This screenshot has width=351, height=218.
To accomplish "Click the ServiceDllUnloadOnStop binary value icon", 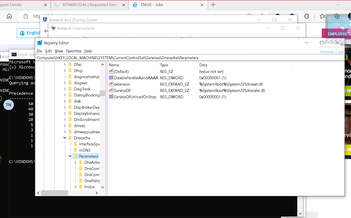I will (x=111, y=97).
